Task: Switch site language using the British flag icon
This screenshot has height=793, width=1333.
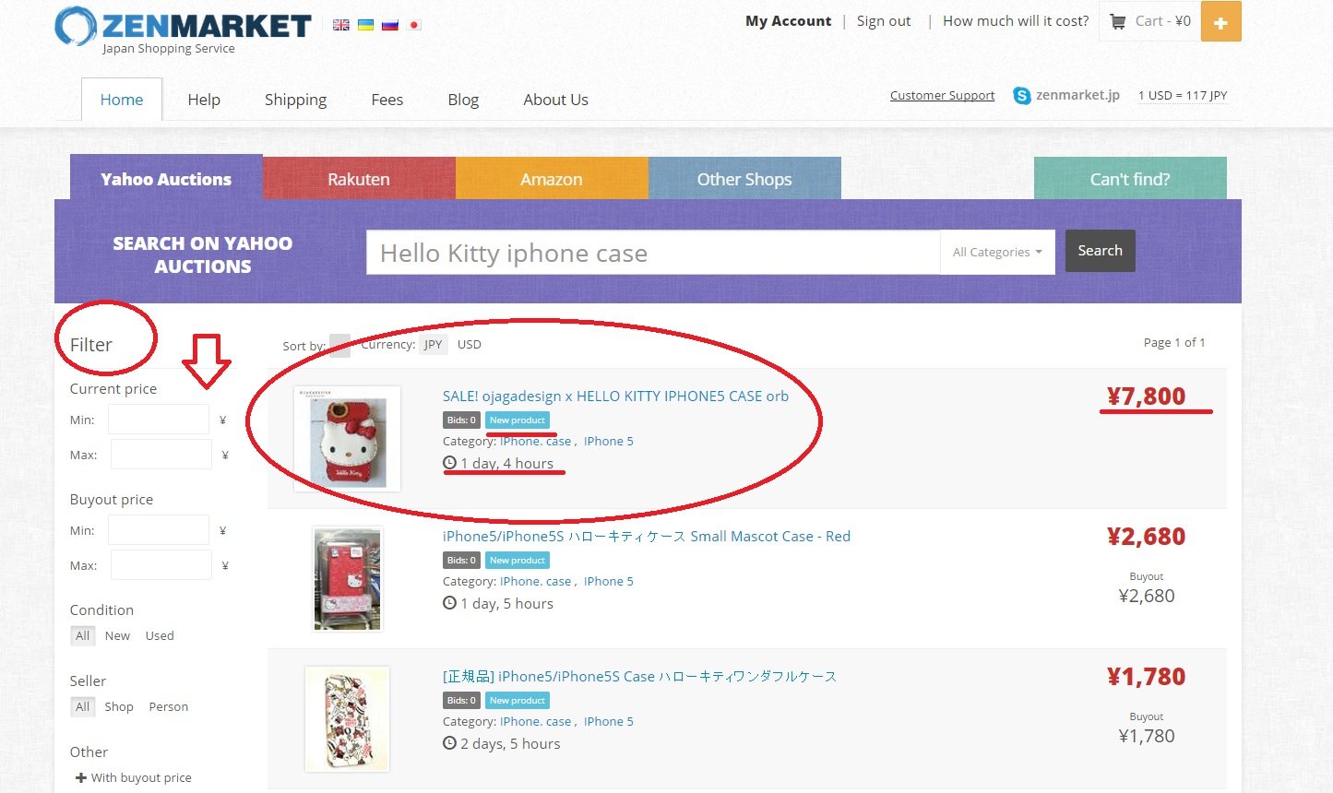Action: 340,25
